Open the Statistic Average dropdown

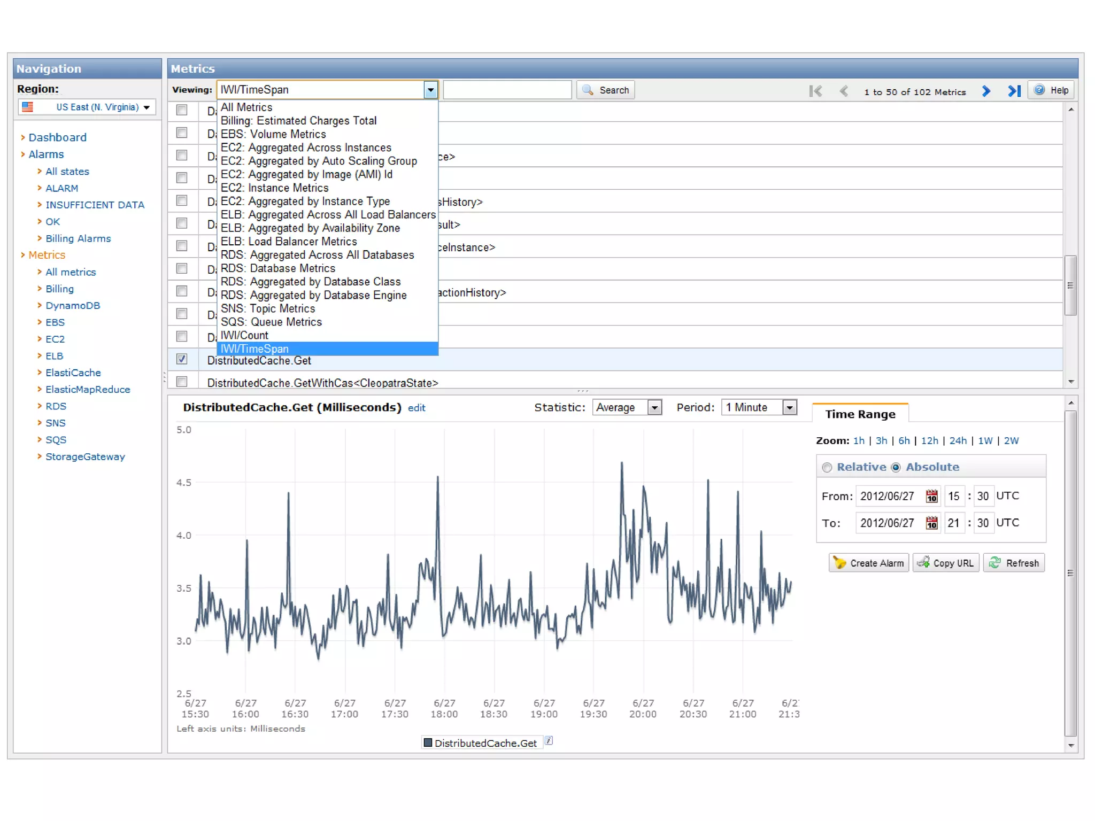[x=654, y=408]
